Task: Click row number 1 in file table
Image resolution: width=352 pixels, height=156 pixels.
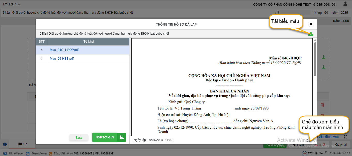Action: (x=42, y=50)
